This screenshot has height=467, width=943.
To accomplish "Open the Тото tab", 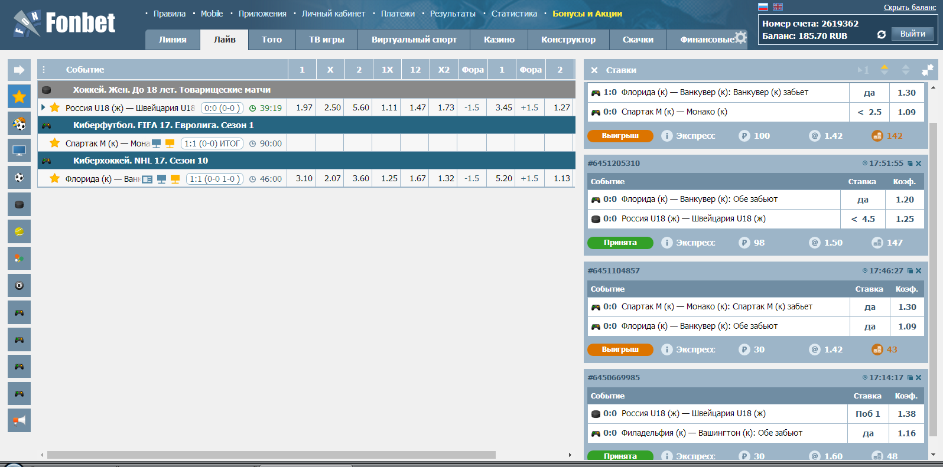I will [272, 40].
